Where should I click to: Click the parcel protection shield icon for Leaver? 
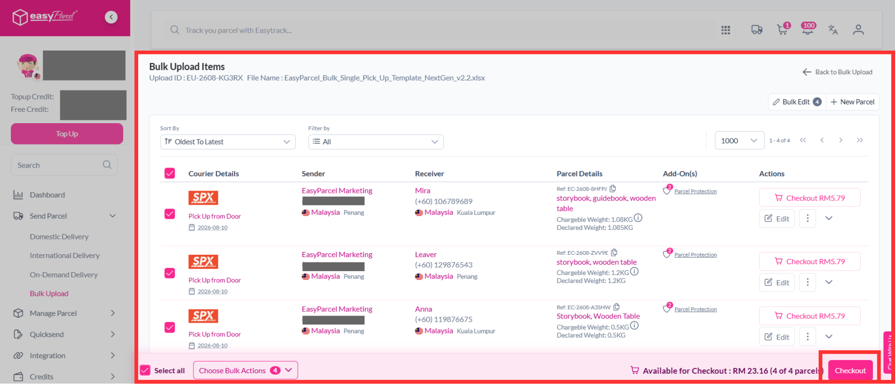point(667,254)
